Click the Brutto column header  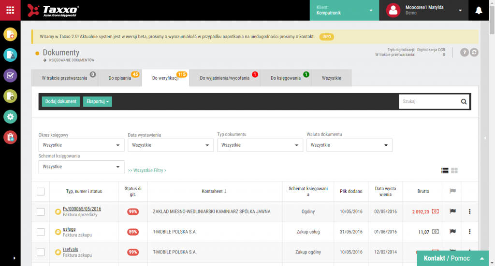tap(423, 191)
